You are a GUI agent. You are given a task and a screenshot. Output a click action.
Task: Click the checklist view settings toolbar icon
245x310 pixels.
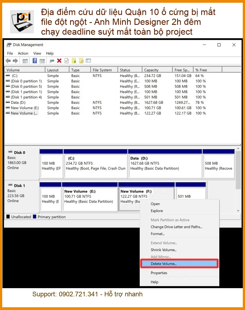click(88, 61)
